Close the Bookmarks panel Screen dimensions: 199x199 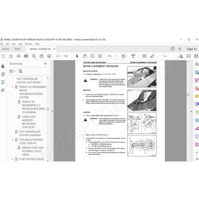click(x=45, y=64)
